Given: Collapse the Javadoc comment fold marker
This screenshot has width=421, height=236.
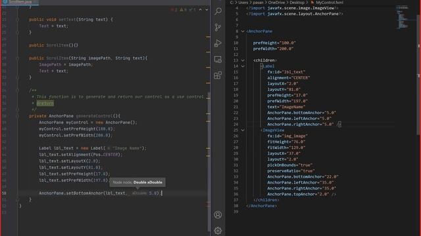Looking at the screenshot, I should point(18,90).
